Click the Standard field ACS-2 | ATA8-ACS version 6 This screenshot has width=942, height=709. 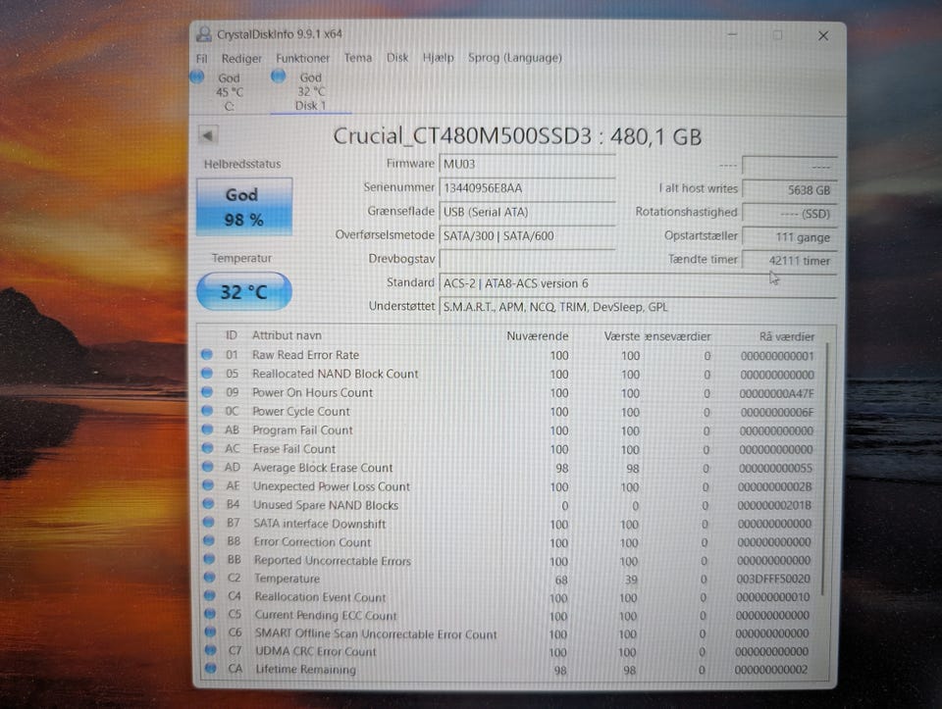(x=638, y=283)
